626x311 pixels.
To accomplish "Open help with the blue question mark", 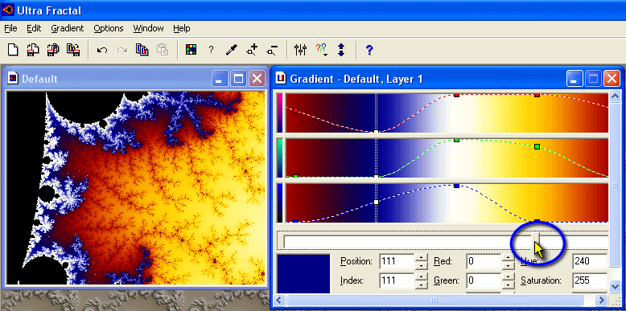I will click(x=369, y=50).
